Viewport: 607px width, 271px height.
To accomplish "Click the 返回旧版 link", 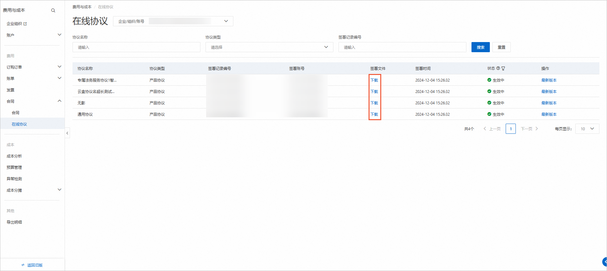I will (35, 265).
